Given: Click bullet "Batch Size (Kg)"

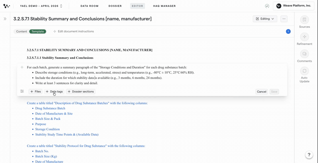Looking at the screenshot, I should coord(46,157).
